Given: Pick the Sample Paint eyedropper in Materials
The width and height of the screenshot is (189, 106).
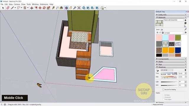Looking at the screenshot, I should click(185, 29).
